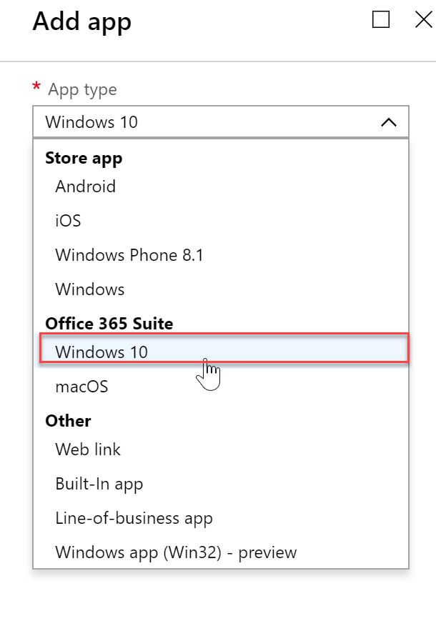Click the App type combo box field
This screenshot has width=436, height=626.
tap(221, 122)
